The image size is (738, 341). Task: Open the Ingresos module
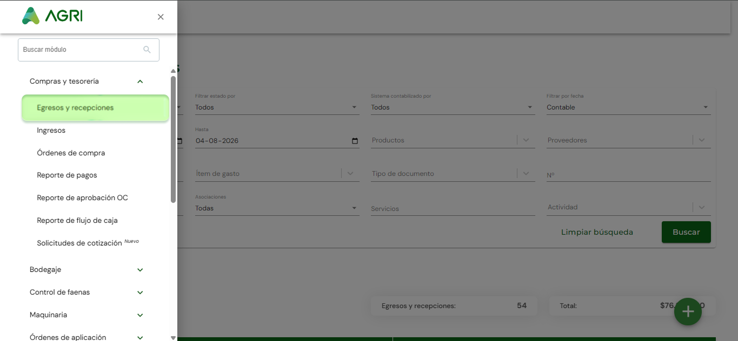(x=51, y=131)
